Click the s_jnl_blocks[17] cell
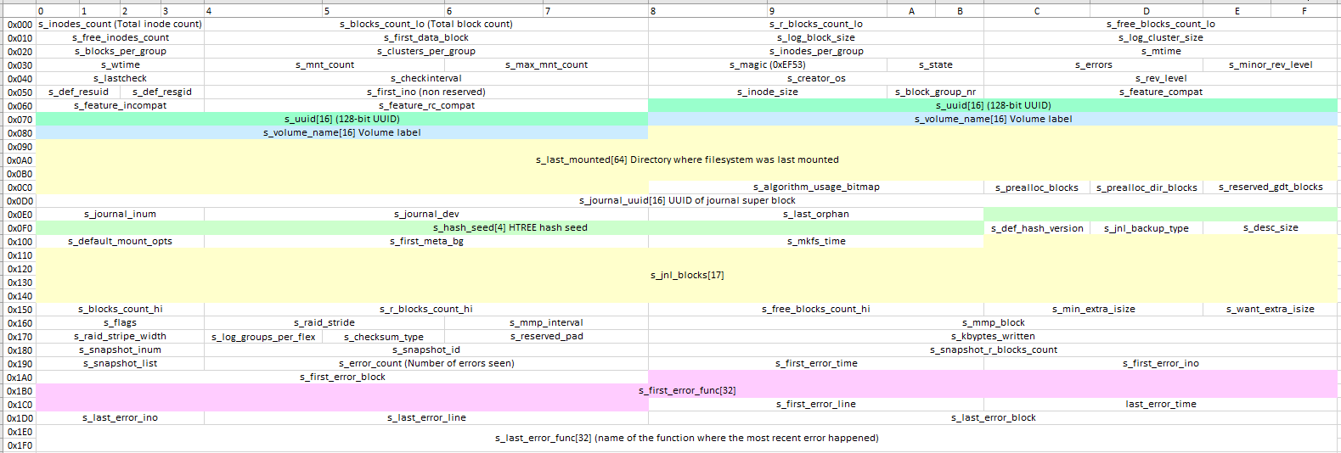The height and width of the screenshot is (453, 1341). coord(686,275)
